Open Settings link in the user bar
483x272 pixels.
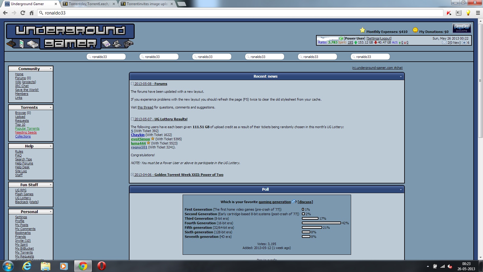[373, 38]
